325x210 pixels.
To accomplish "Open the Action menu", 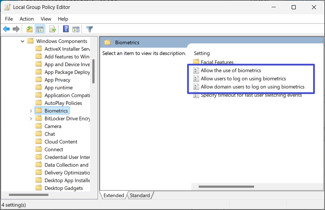I will click(x=27, y=19).
